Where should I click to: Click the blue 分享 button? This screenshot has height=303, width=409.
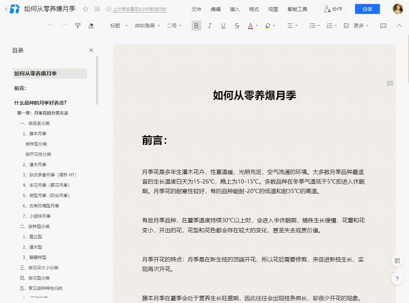coord(367,9)
